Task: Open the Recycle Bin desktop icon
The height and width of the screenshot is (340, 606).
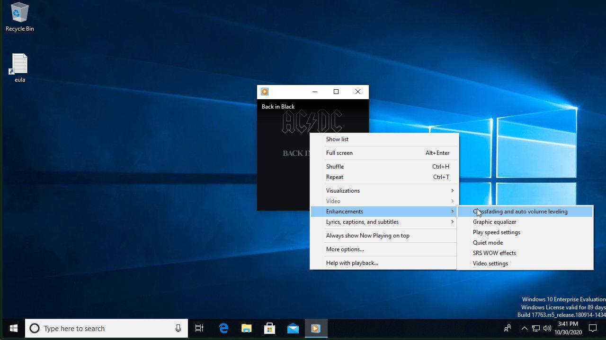Action: coord(20,17)
